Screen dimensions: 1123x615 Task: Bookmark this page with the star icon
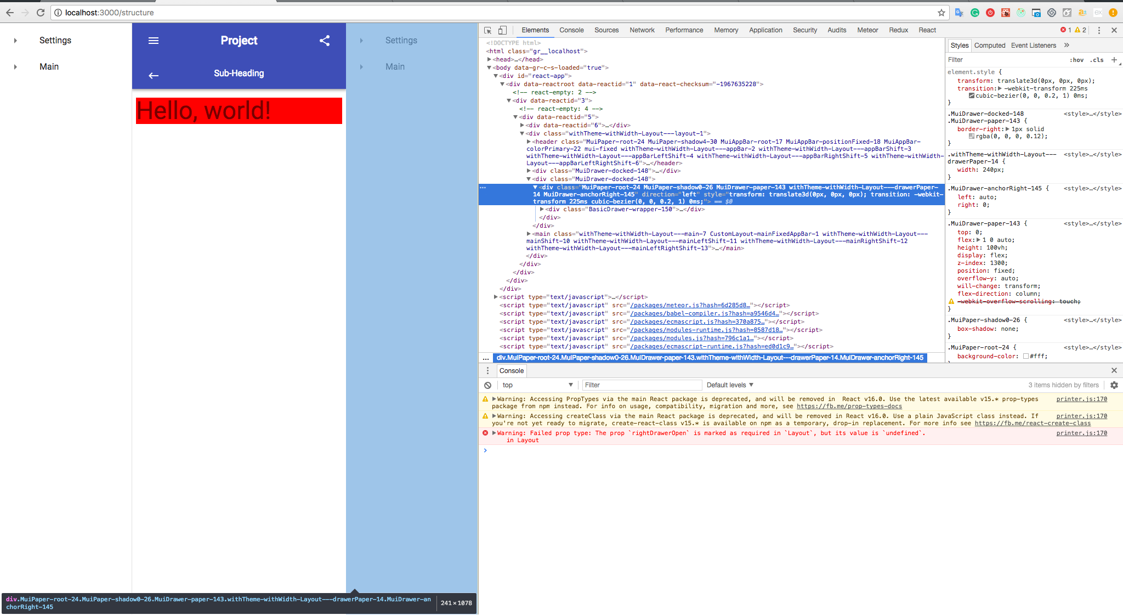(x=941, y=13)
